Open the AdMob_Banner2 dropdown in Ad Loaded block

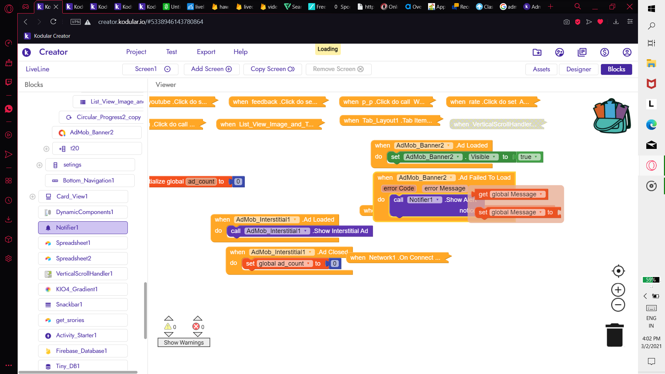448,145
